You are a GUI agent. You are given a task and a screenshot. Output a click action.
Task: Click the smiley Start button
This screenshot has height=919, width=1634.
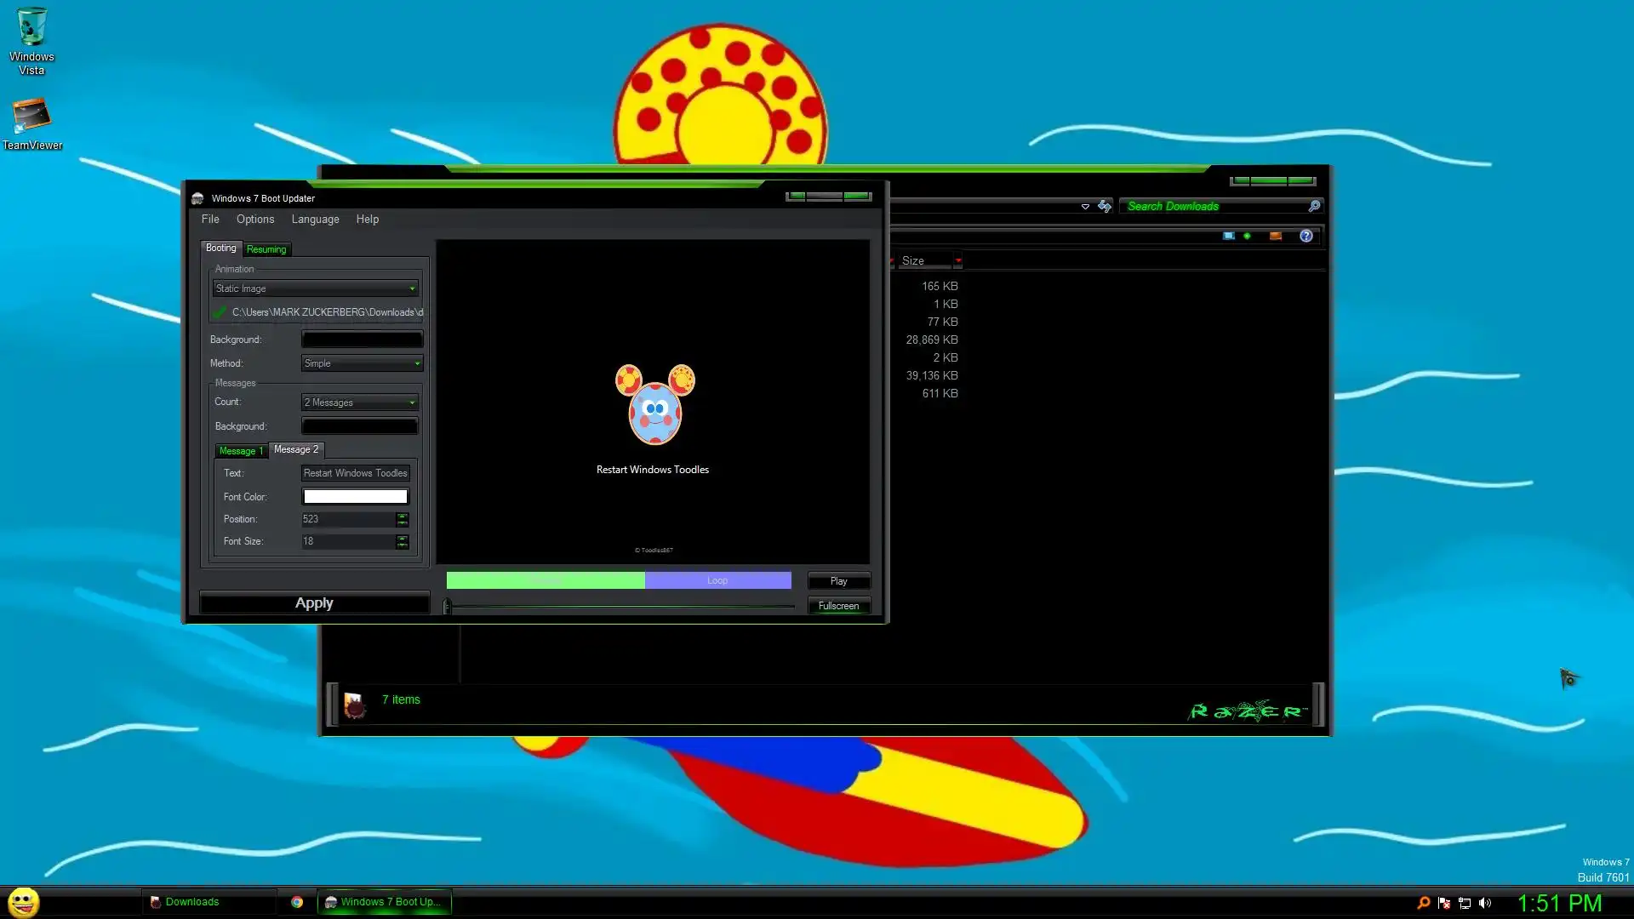[x=24, y=902]
